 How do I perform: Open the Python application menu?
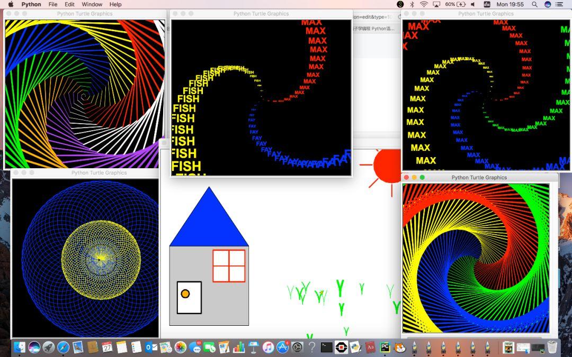click(x=31, y=4)
